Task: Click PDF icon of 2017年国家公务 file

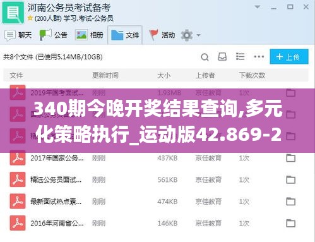Action: tap(18, 158)
